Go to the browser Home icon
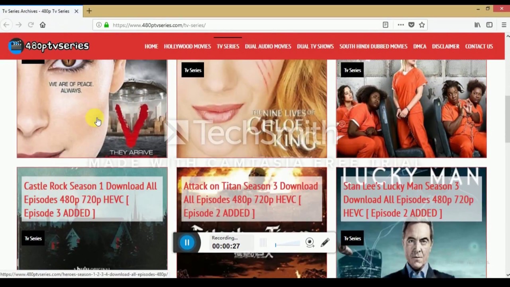Image resolution: width=510 pixels, height=287 pixels. coord(43,25)
